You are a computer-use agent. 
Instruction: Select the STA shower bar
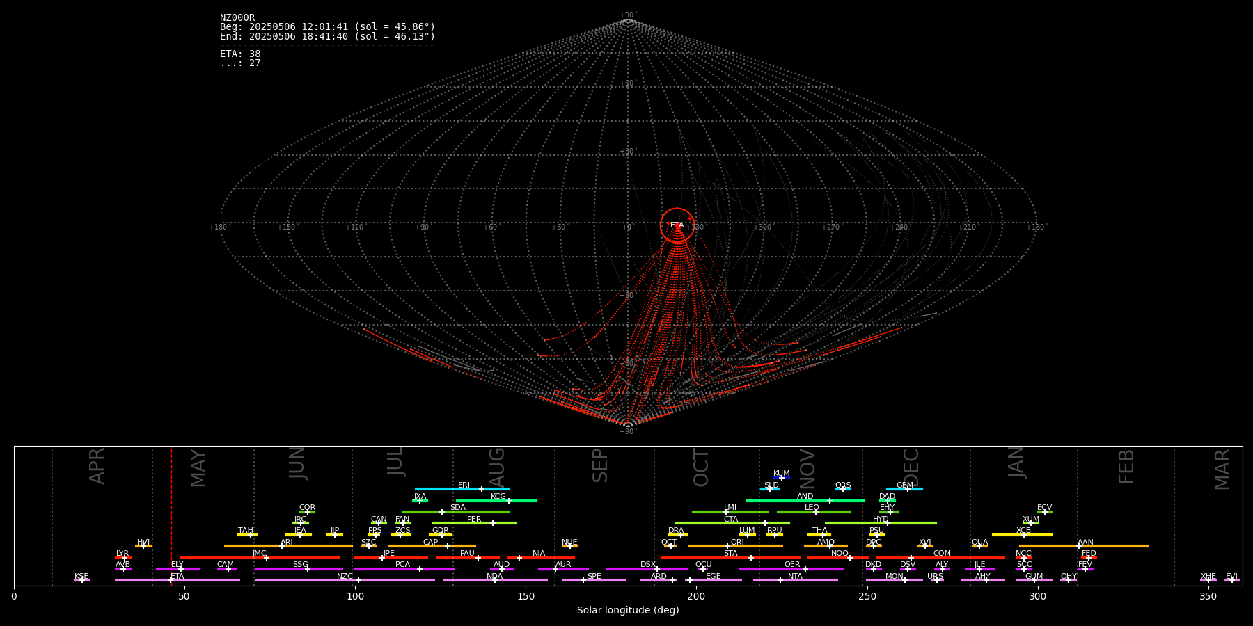point(730,557)
